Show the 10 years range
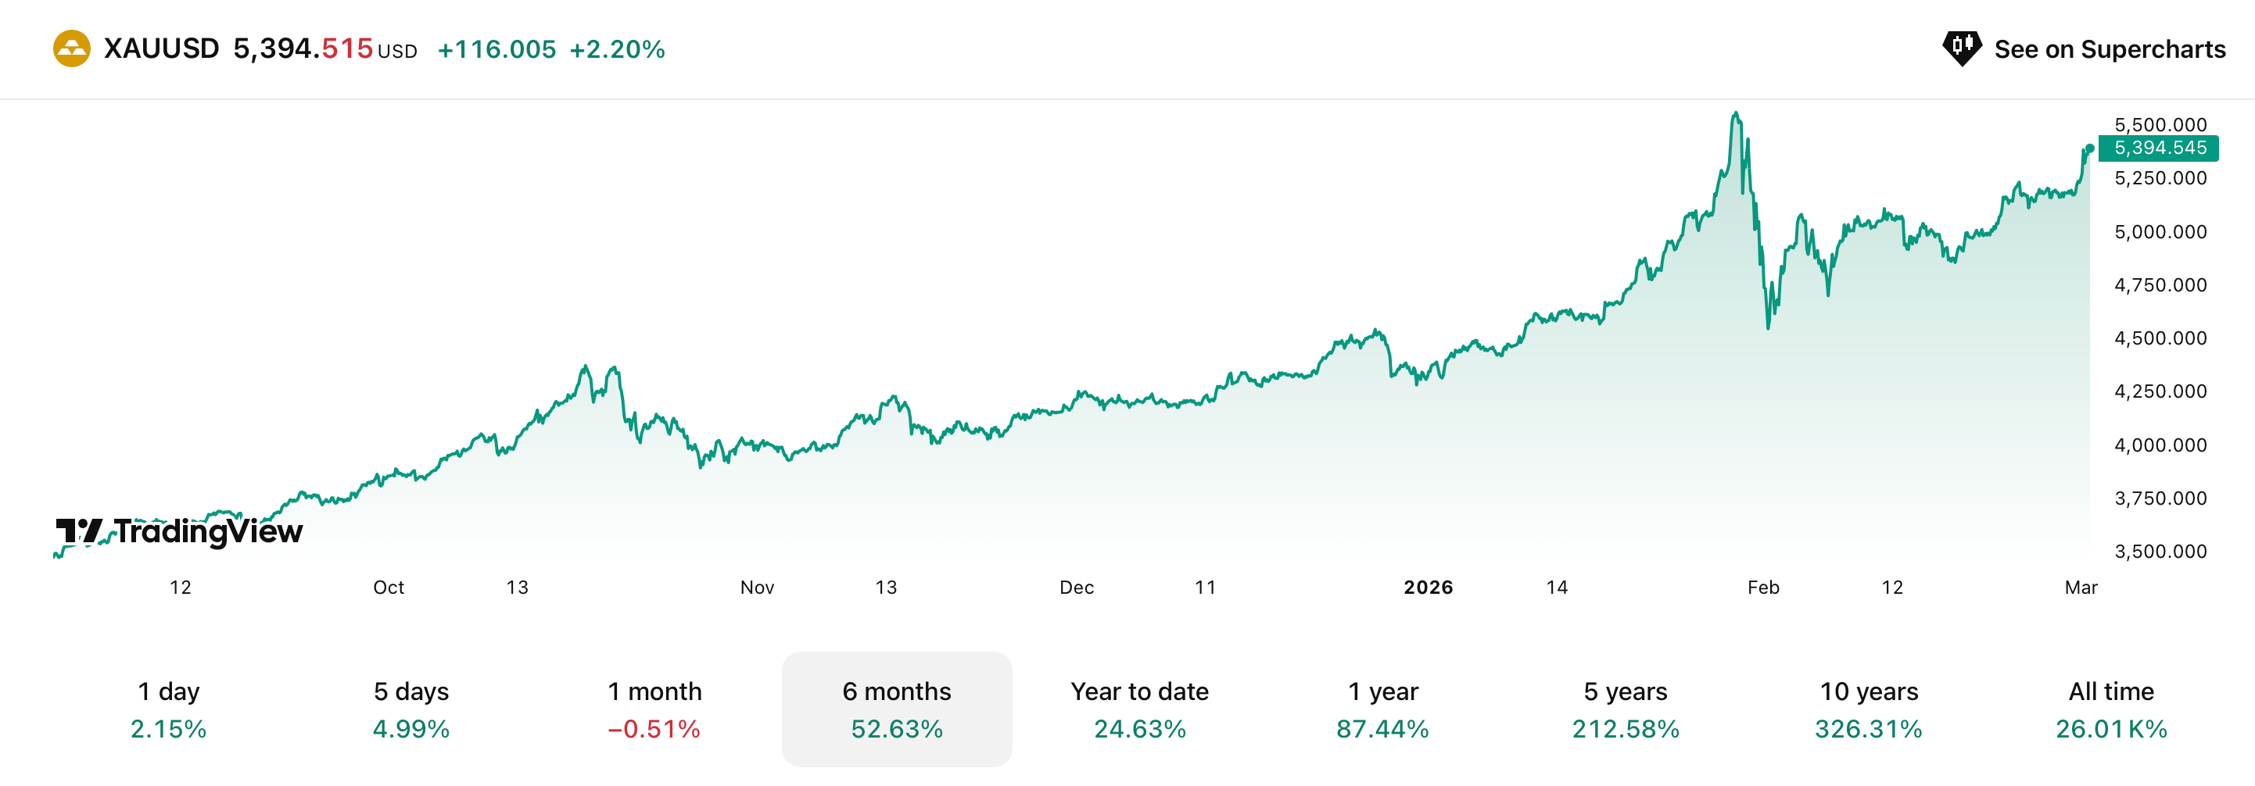 click(1868, 709)
